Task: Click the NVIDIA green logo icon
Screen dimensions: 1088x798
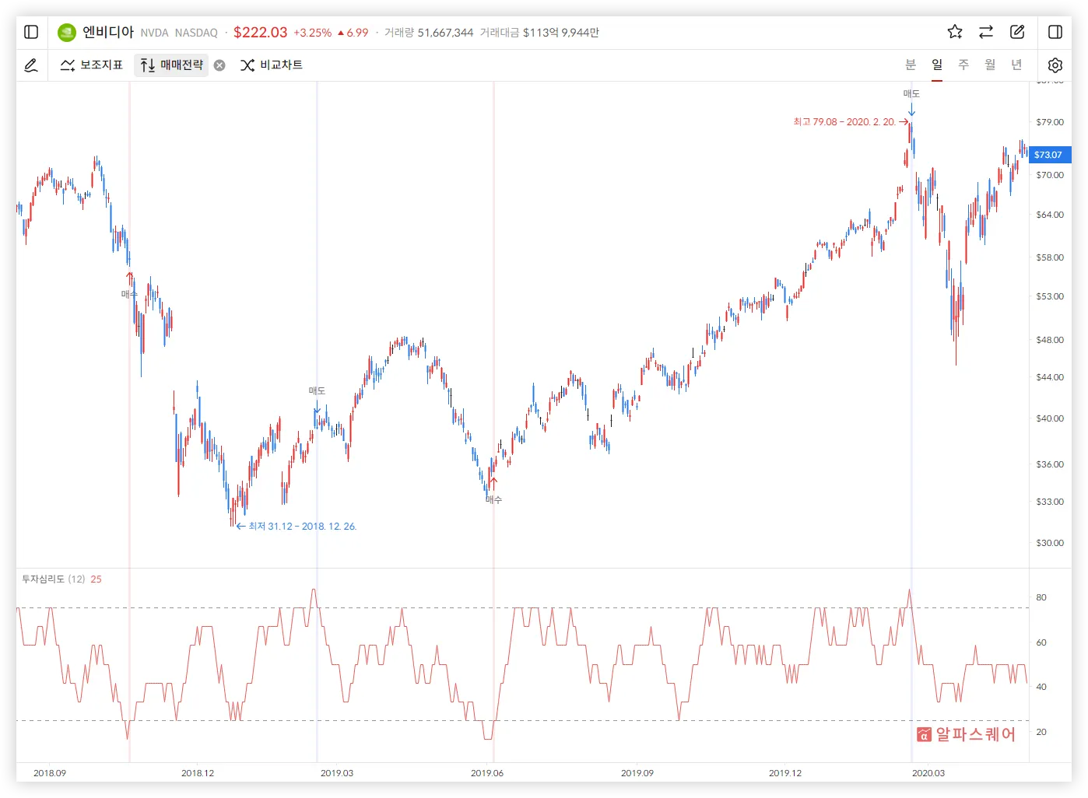Action: coord(67,32)
